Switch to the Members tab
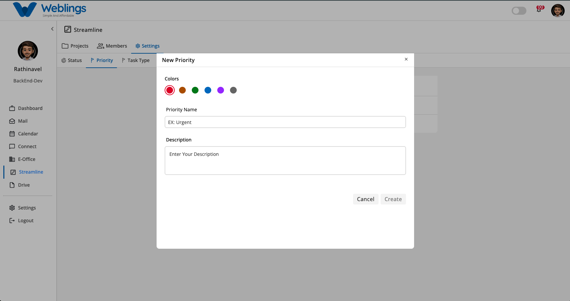This screenshot has height=301, width=570. (x=112, y=46)
